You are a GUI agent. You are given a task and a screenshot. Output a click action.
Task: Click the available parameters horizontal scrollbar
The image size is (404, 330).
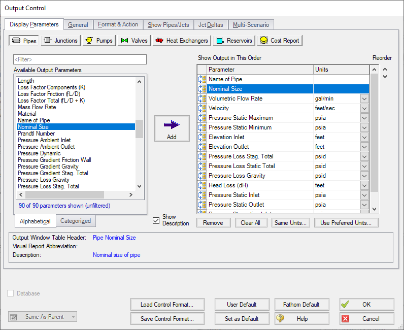click(x=76, y=194)
